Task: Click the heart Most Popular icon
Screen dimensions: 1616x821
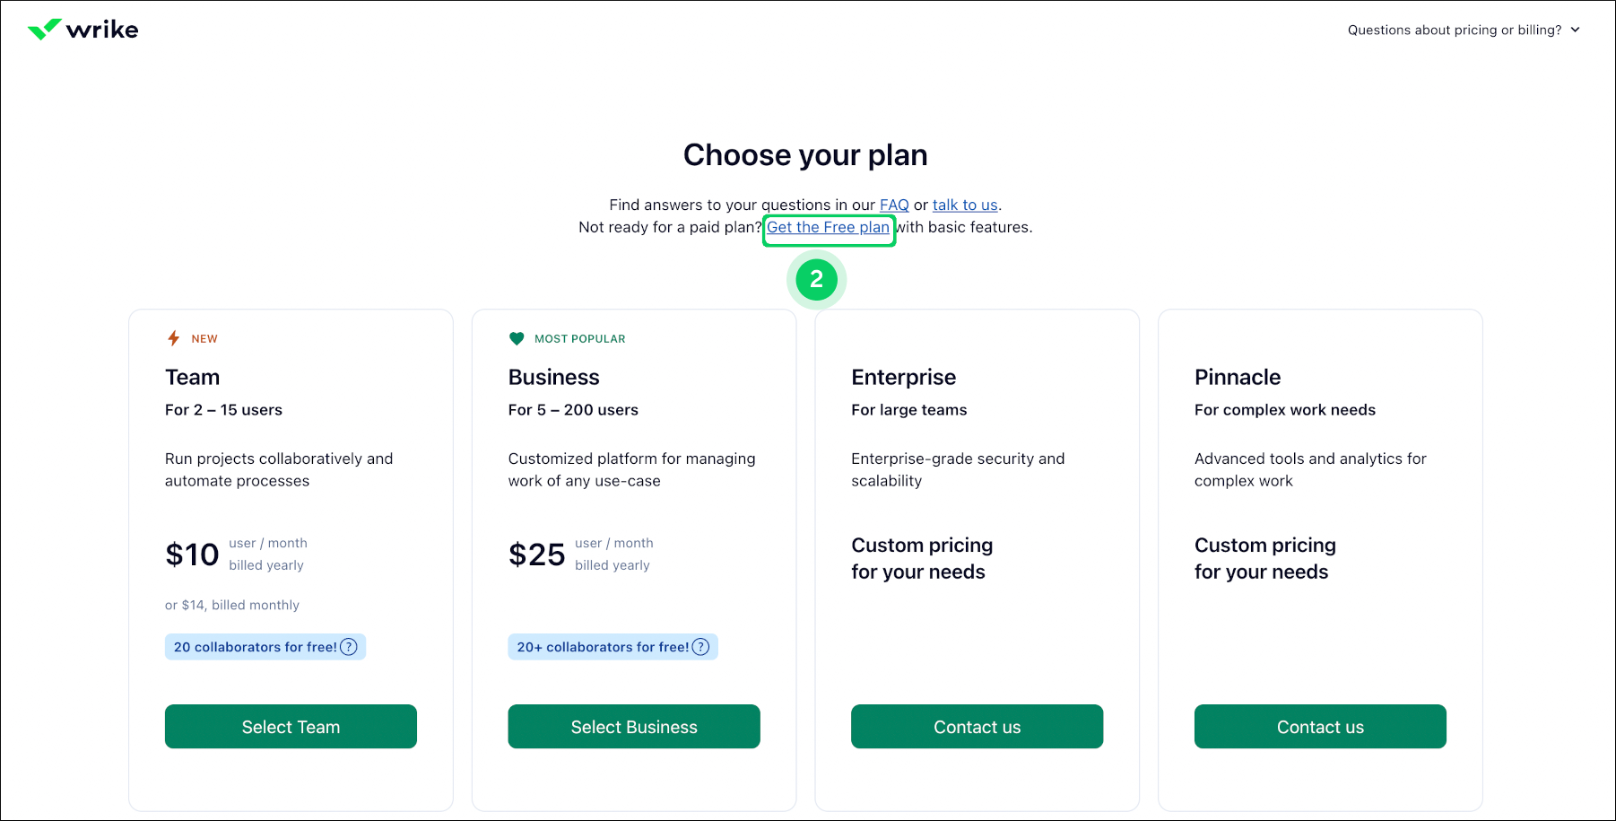Action: pos(517,338)
